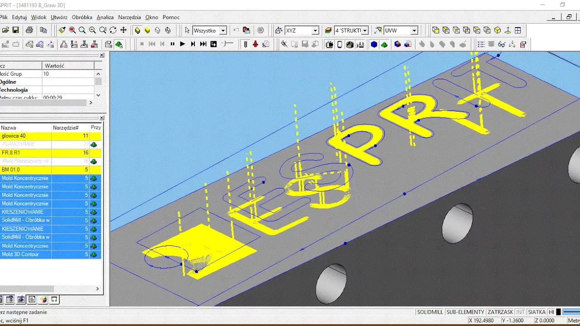
Task: Open the Widok menu
Action: pos(39,17)
